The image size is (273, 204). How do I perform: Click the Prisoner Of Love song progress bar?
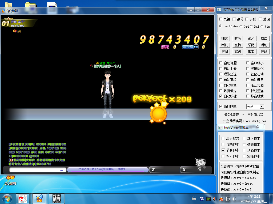108,170
